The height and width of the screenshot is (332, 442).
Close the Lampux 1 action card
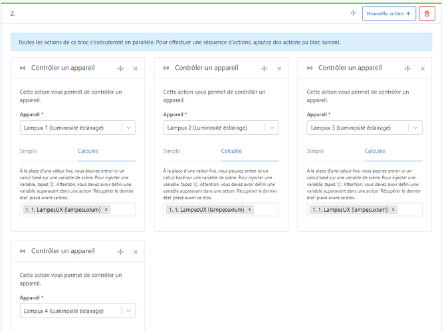click(x=136, y=68)
